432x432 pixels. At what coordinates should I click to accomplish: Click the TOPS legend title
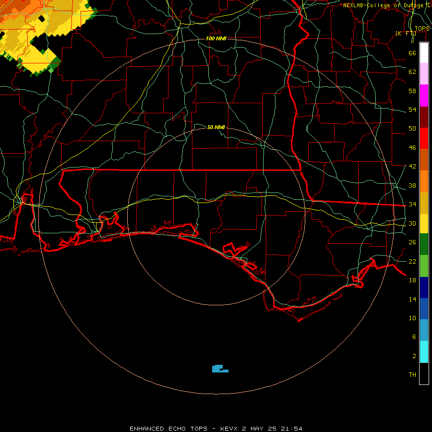point(422,29)
